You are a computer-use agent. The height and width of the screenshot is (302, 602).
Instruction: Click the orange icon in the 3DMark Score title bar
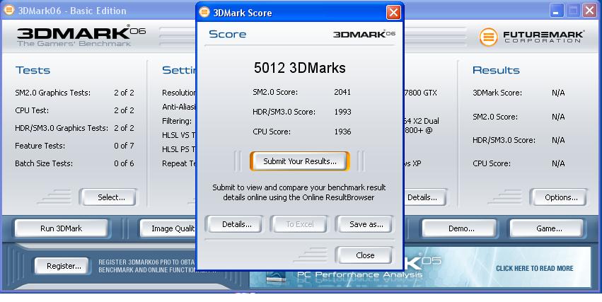tap(204, 12)
